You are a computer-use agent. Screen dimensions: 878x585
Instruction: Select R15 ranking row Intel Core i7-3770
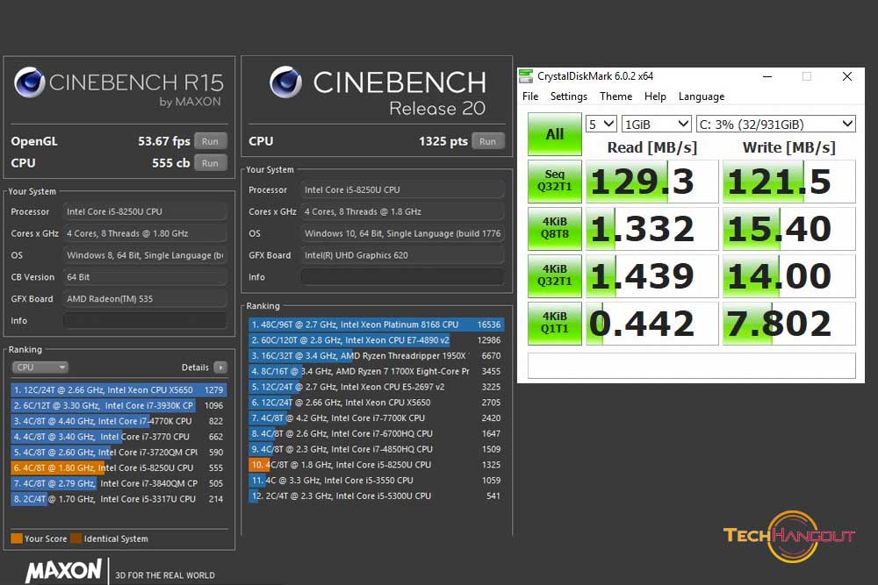coord(119,437)
